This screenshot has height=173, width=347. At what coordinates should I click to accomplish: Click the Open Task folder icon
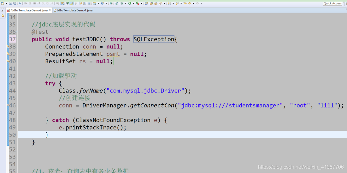pyautogui.click(x=156, y=3)
